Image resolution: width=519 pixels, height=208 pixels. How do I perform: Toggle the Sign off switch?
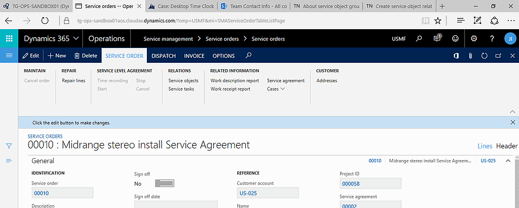[165, 183]
